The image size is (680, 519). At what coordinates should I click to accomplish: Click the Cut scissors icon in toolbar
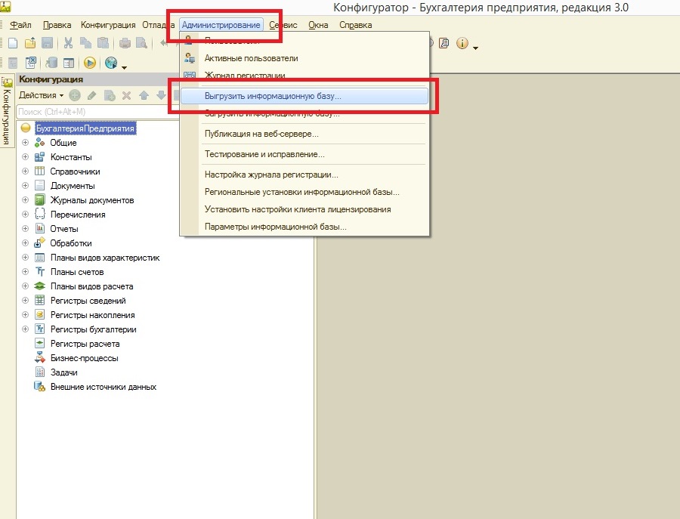click(x=68, y=44)
